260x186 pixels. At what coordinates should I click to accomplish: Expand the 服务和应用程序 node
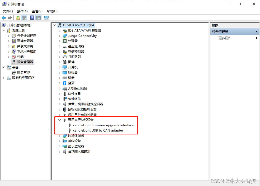[x=4, y=78]
